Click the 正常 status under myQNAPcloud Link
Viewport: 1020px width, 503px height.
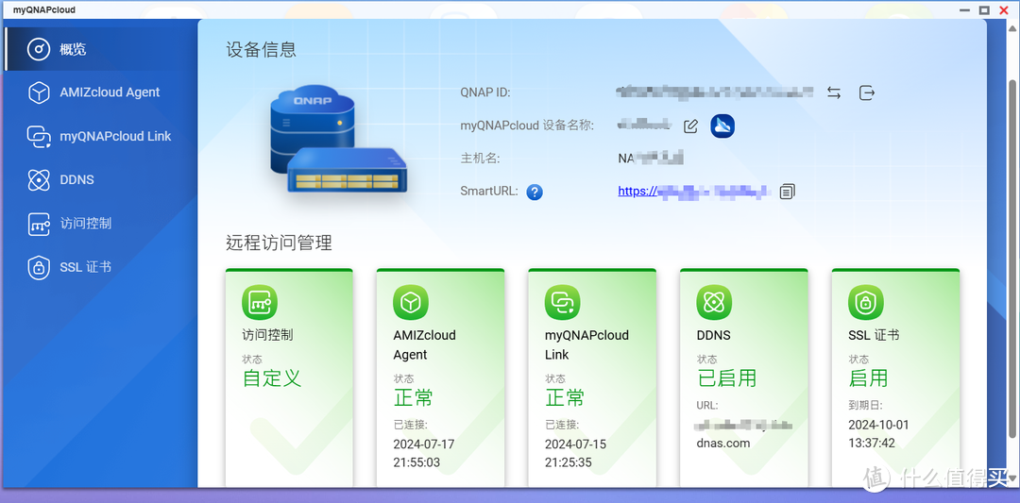[565, 397]
